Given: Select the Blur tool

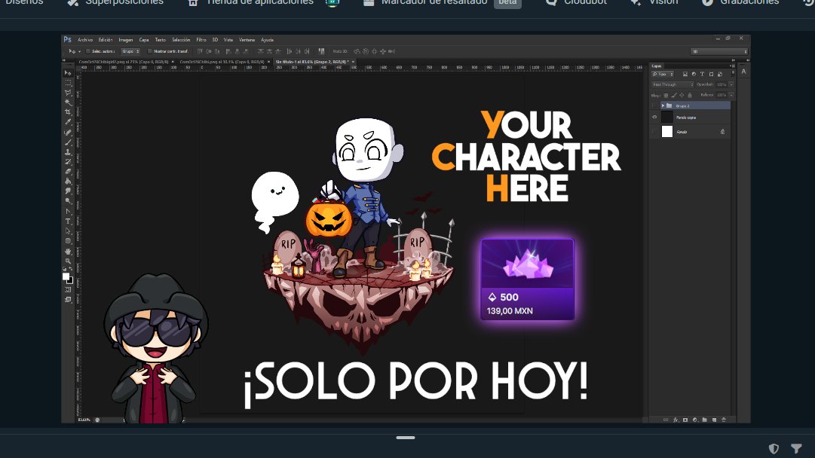Looking at the screenshot, I should (68, 191).
